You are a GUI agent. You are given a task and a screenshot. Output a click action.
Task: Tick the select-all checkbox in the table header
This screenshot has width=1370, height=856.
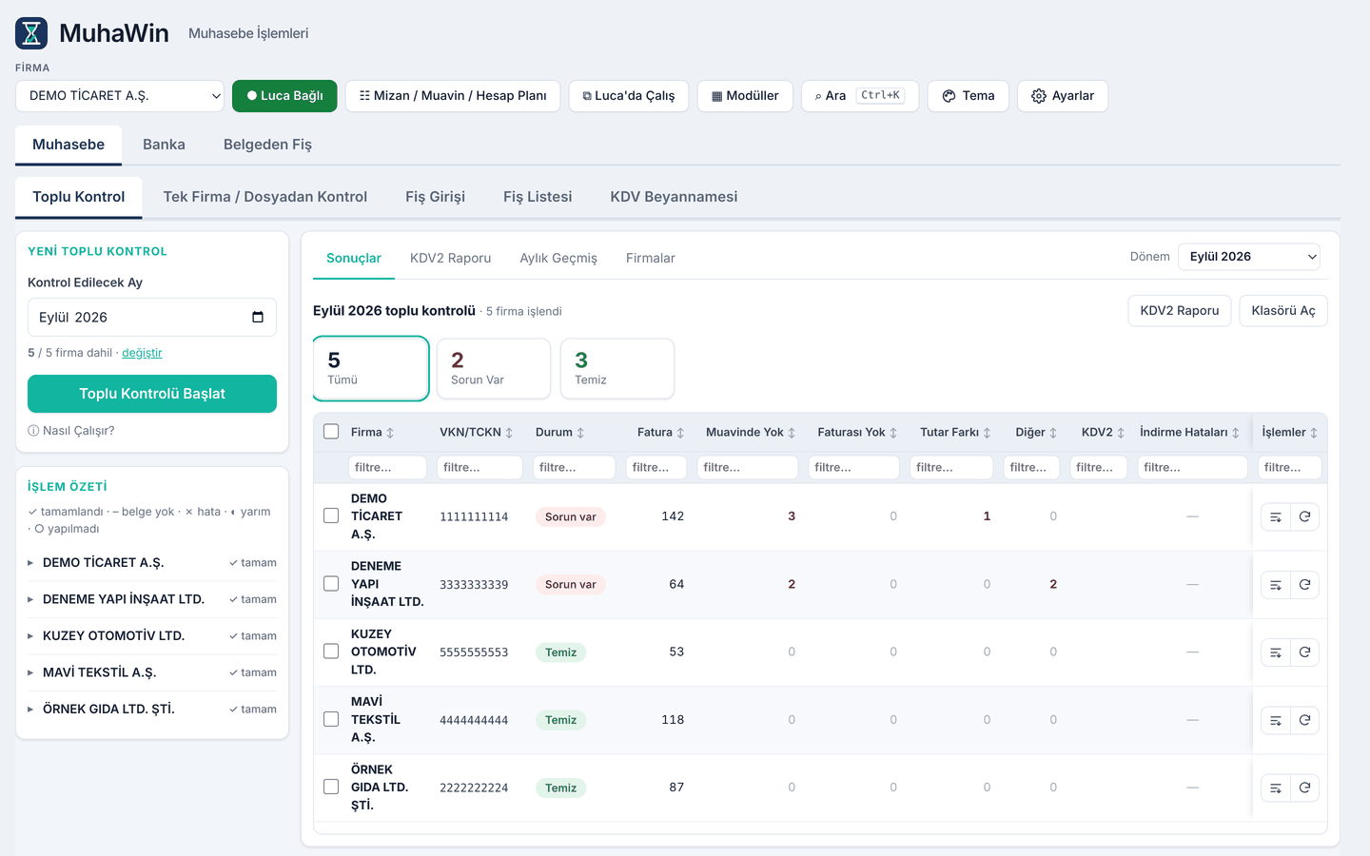[x=331, y=432]
